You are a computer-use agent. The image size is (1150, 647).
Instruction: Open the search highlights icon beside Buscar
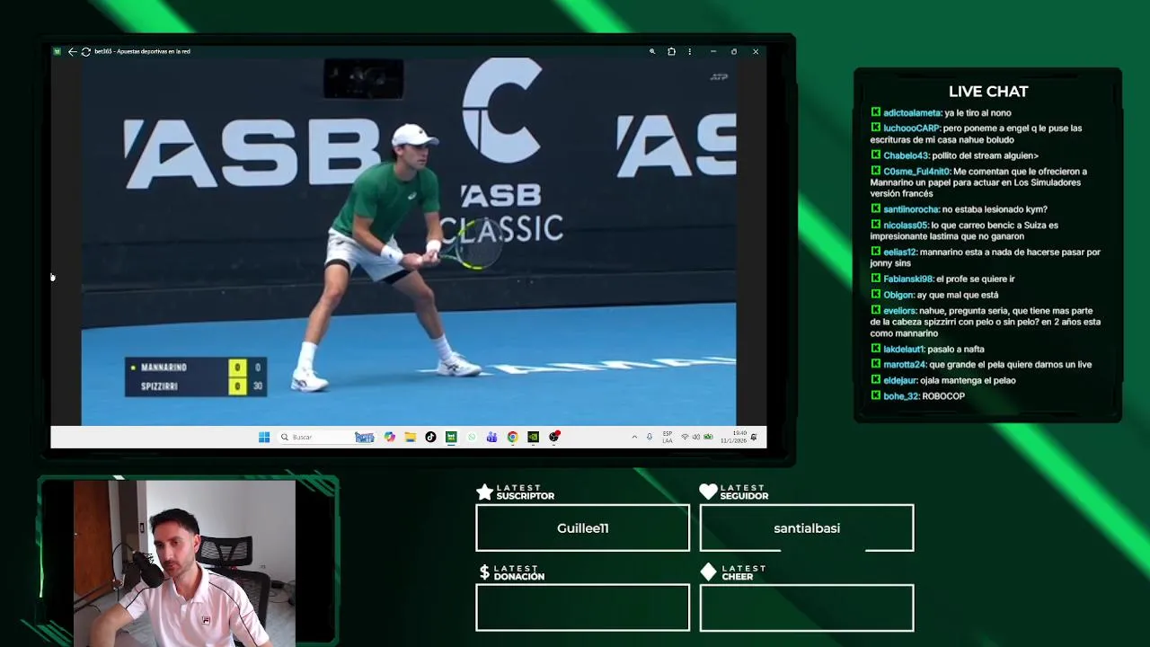click(x=364, y=437)
